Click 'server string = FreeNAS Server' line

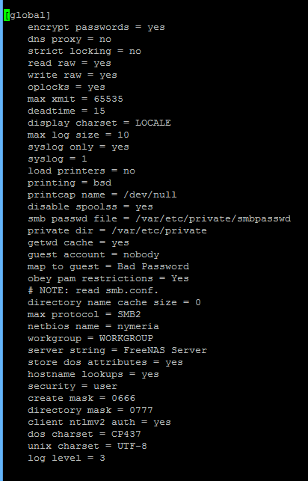click(117, 350)
